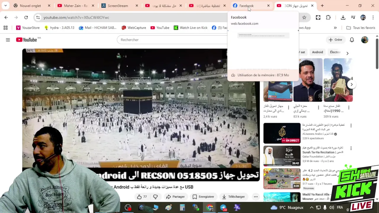
Task: Open the site info icon in address bar
Action: click(38, 17)
